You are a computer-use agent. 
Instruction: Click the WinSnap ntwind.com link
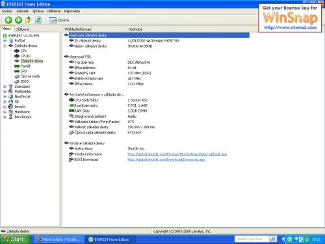coord(291,27)
